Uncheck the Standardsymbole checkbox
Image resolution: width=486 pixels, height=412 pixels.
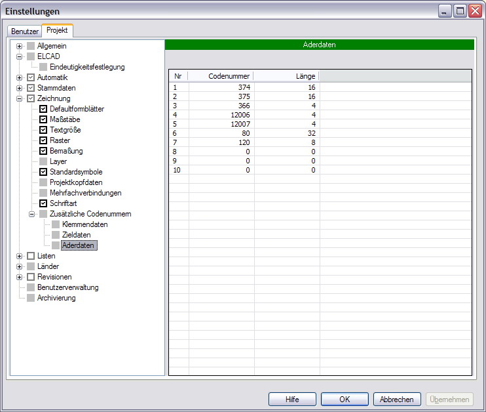43,172
